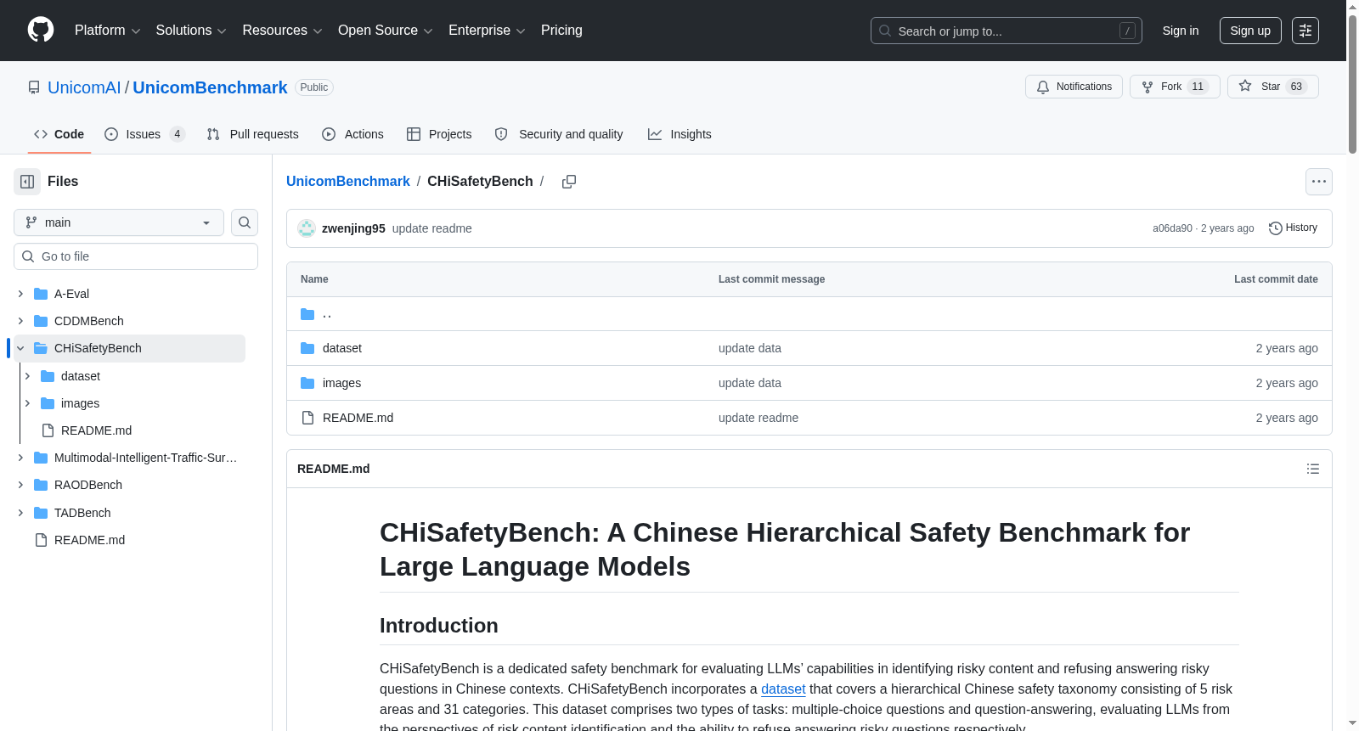Screen dimensions: 1359x731
Task: Open commit a06da90
Action: coord(1172,228)
